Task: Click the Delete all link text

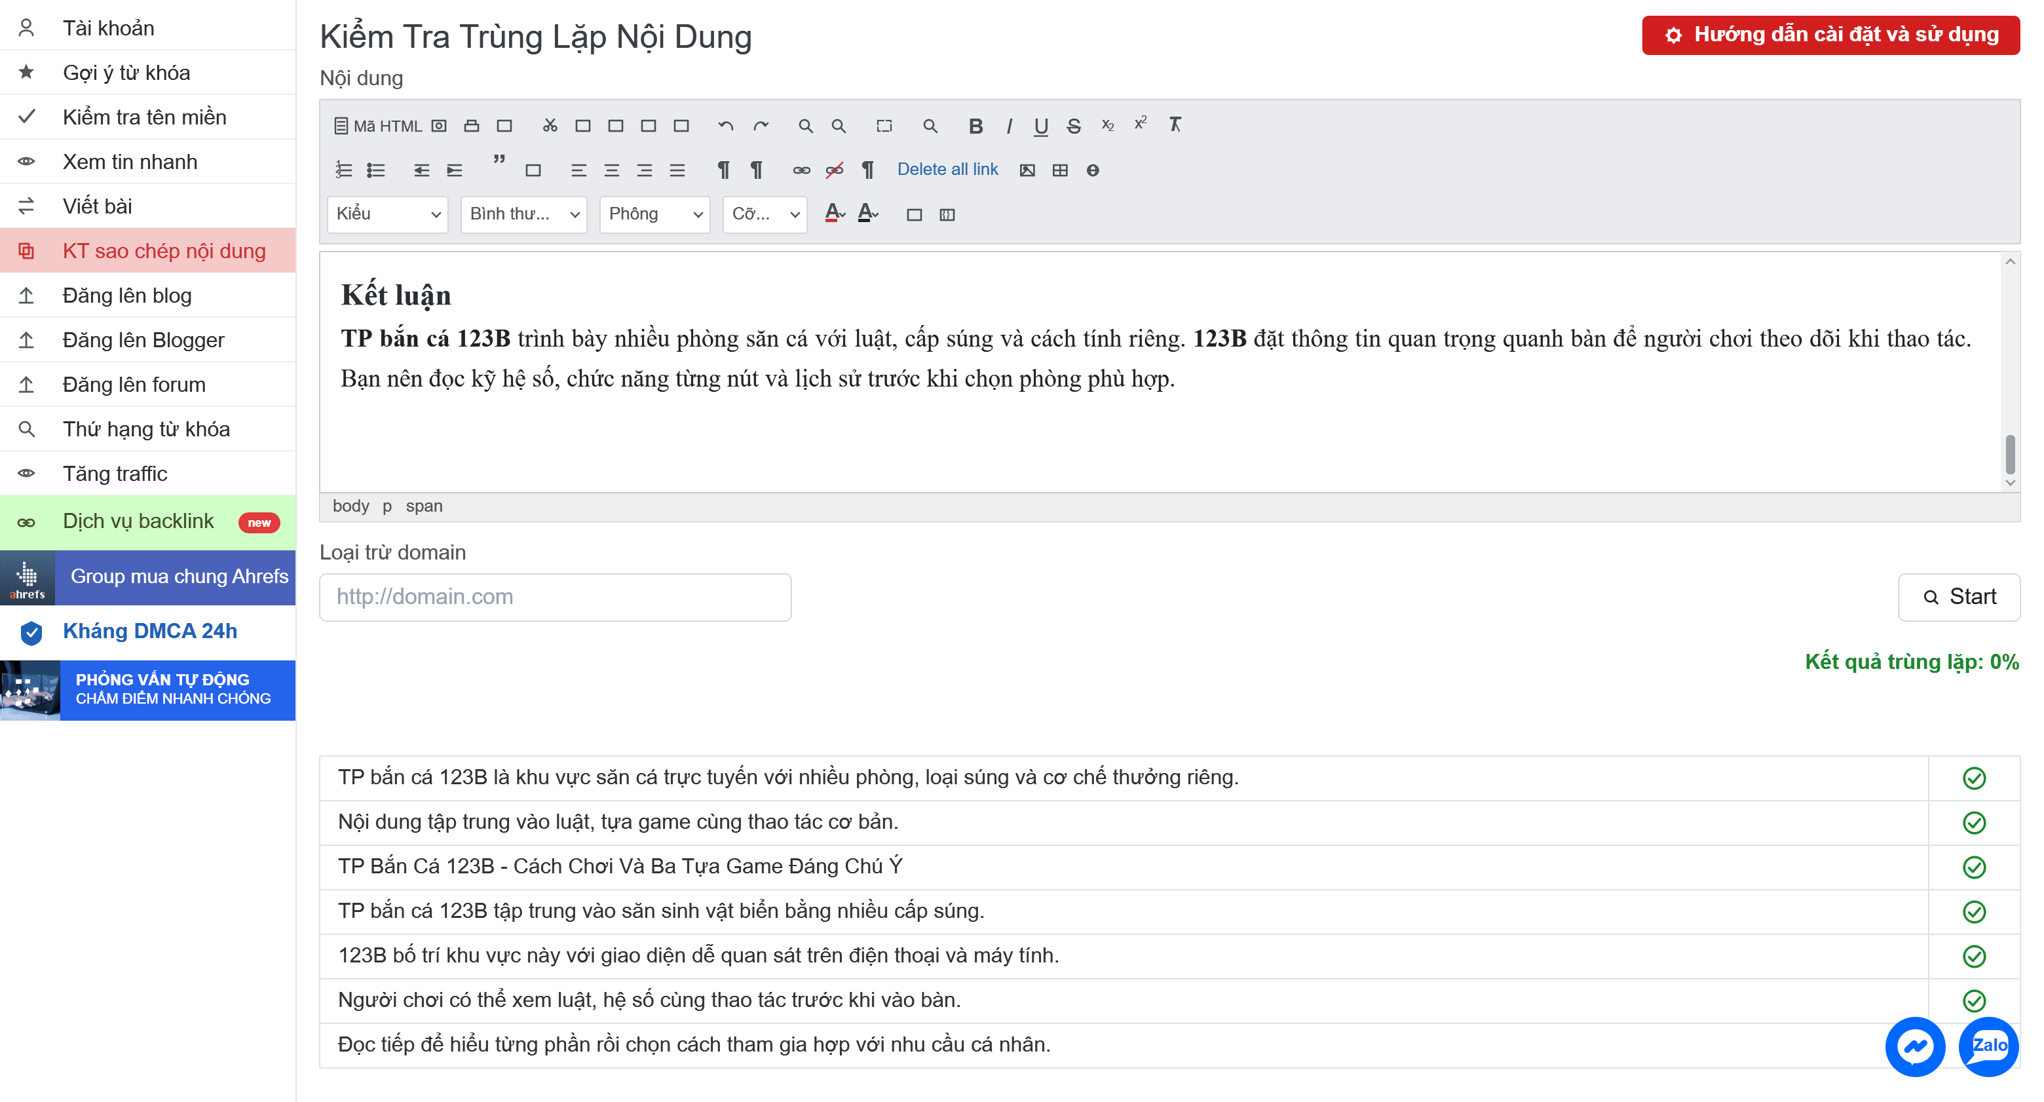Action: 947,169
